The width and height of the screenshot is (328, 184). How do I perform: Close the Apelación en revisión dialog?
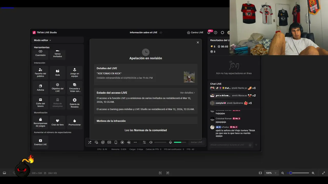click(198, 42)
